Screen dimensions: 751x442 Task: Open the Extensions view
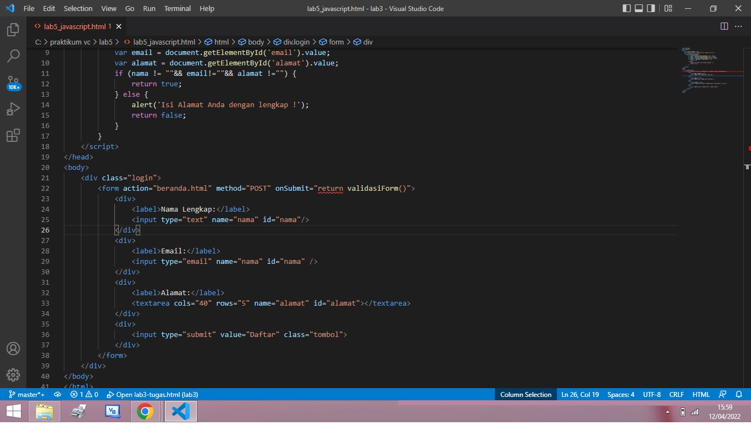(x=13, y=135)
